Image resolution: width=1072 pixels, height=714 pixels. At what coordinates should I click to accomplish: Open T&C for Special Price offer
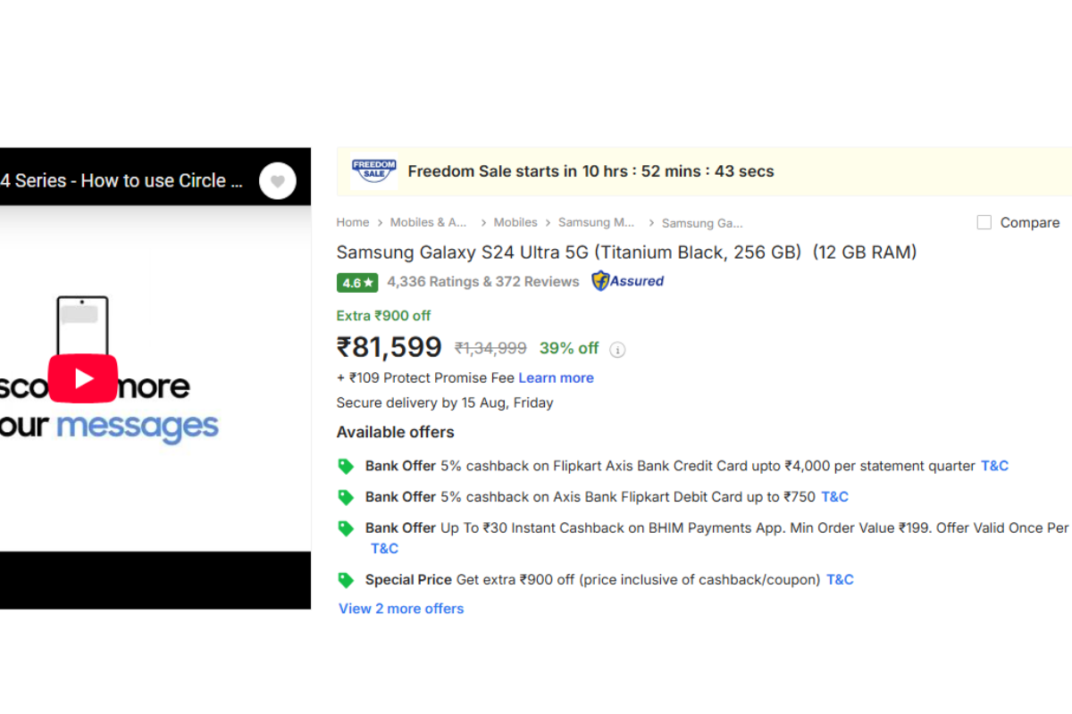(x=840, y=580)
